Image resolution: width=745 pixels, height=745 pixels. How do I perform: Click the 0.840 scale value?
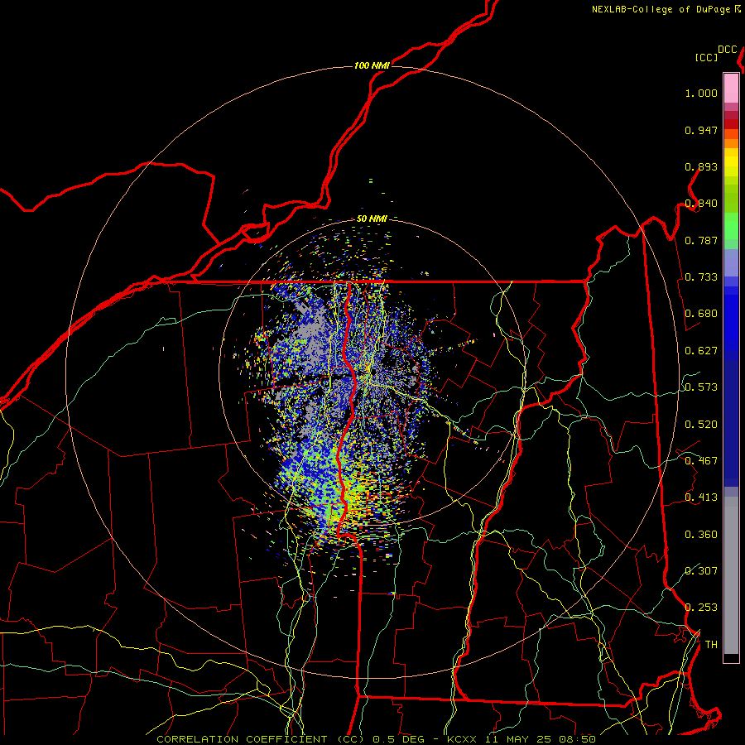point(701,204)
